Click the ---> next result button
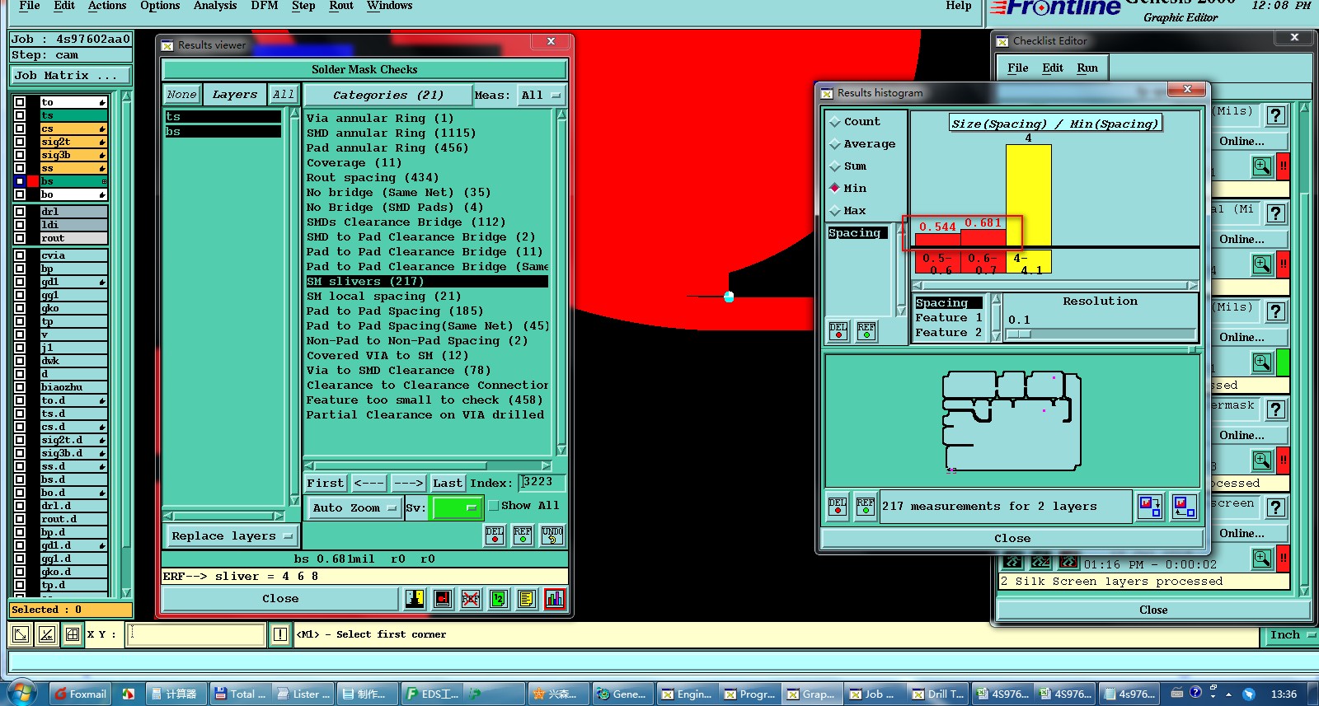Image resolution: width=1319 pixels, height=706 pixels. (x=408, y=483)
